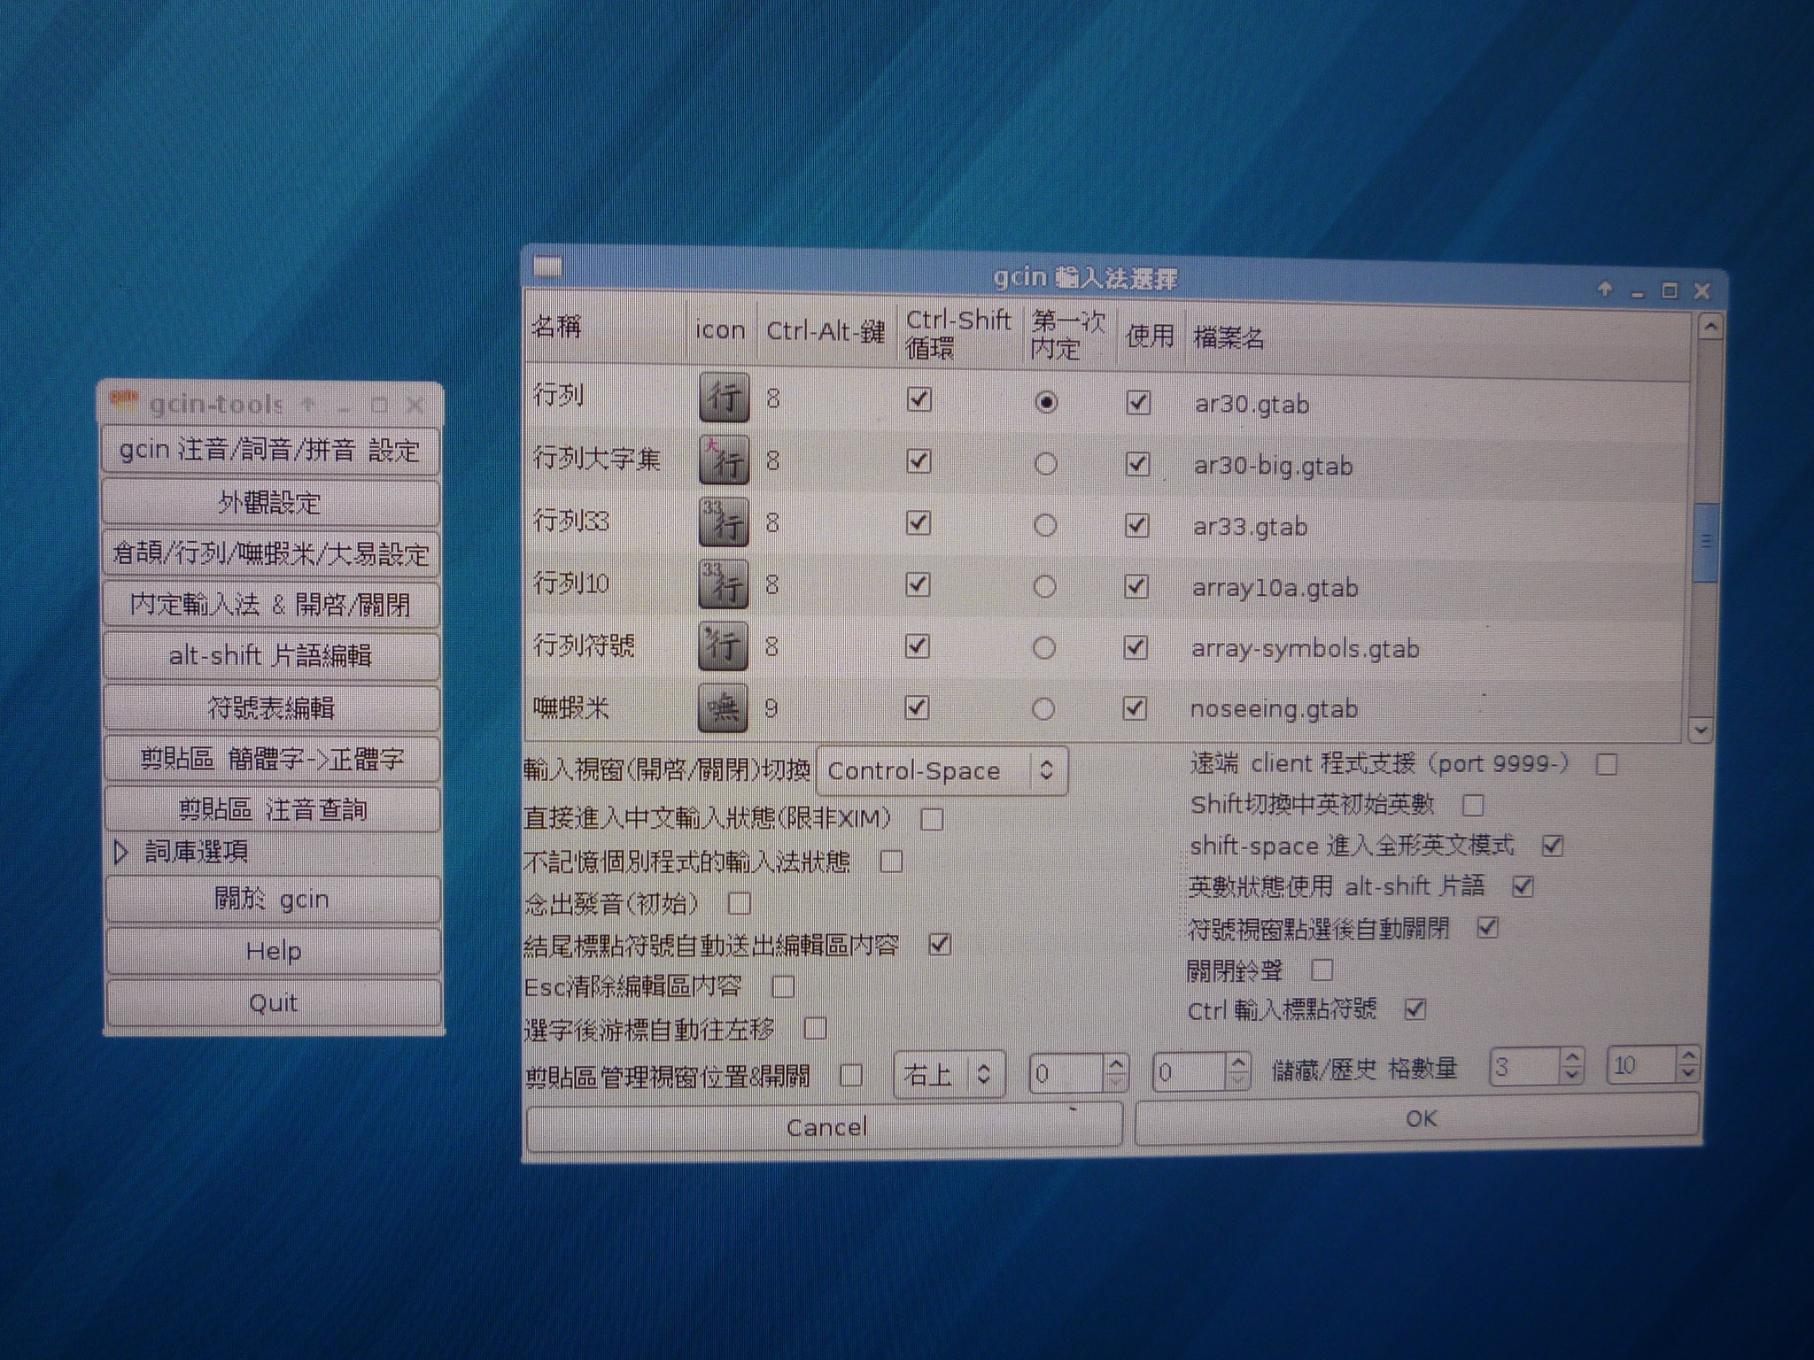
Task: Click the 行列33 icon button
Action: [724, 521]
